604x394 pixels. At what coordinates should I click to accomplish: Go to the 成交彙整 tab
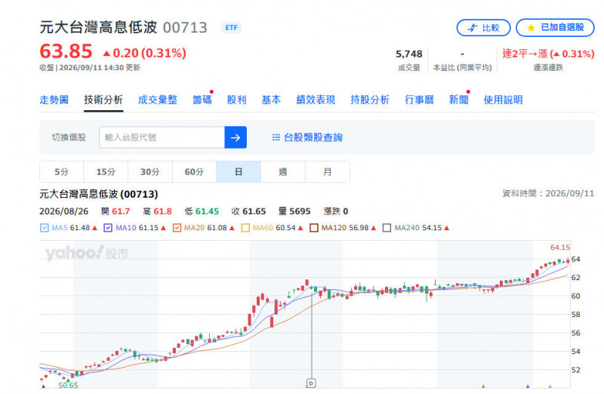(158, 100)
